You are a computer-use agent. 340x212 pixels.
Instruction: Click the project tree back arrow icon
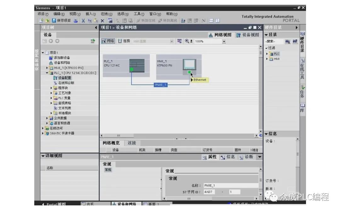(x=51, y=41)
